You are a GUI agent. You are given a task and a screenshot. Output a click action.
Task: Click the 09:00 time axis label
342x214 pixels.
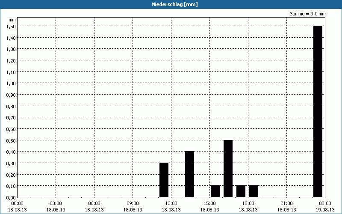click(133, 203)
